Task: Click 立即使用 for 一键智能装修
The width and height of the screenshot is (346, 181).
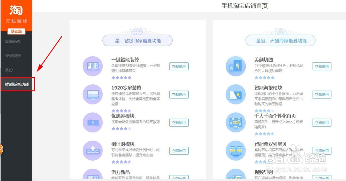Action: pos(179,67)
